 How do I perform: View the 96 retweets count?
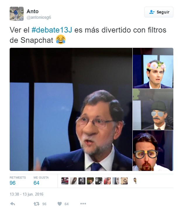click(13, 183)
